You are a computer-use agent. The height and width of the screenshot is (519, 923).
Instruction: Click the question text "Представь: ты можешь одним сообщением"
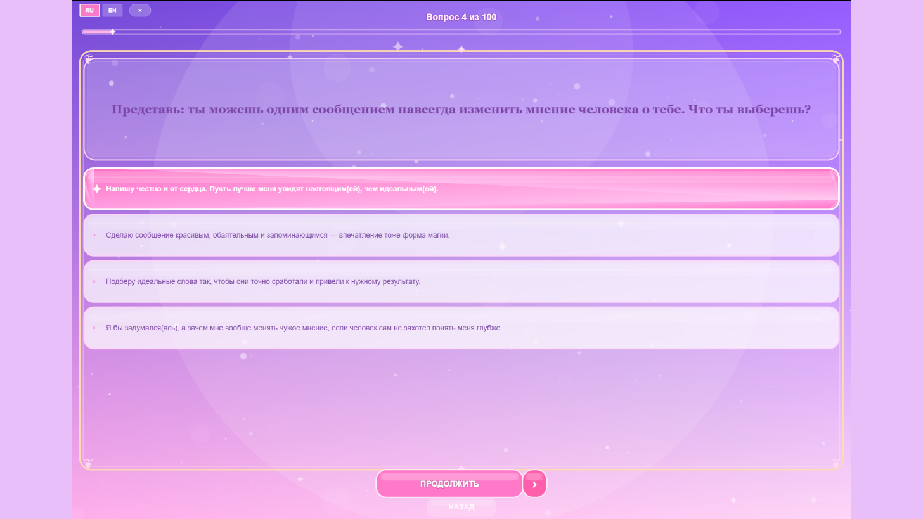(461, 109)
